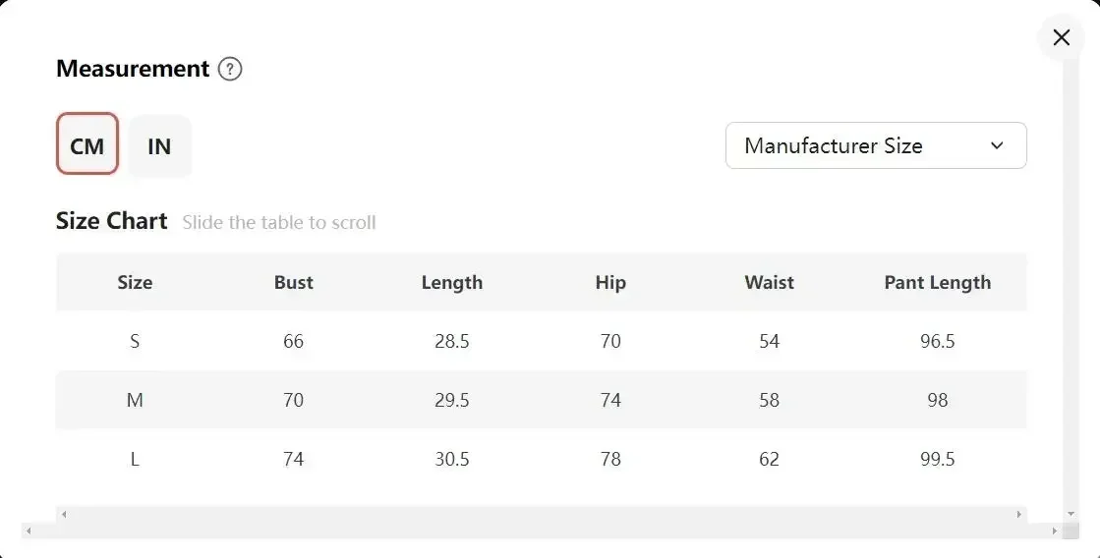Select the M size row
This screenshot has width=1100, height=558.
tap(541, 400)
